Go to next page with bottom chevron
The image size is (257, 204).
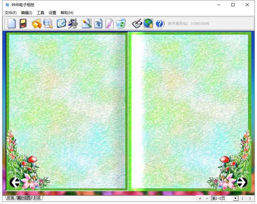[250, 199]
